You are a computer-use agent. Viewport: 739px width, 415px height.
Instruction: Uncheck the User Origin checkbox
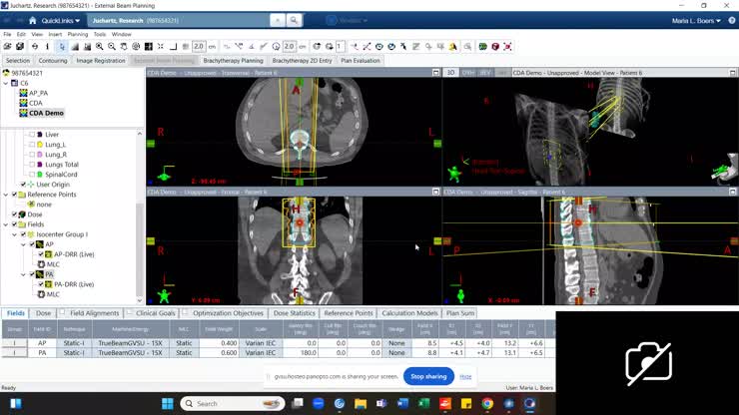coord(23,185)
